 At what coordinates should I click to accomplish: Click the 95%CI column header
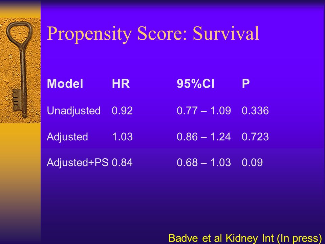tap(195, 84)
